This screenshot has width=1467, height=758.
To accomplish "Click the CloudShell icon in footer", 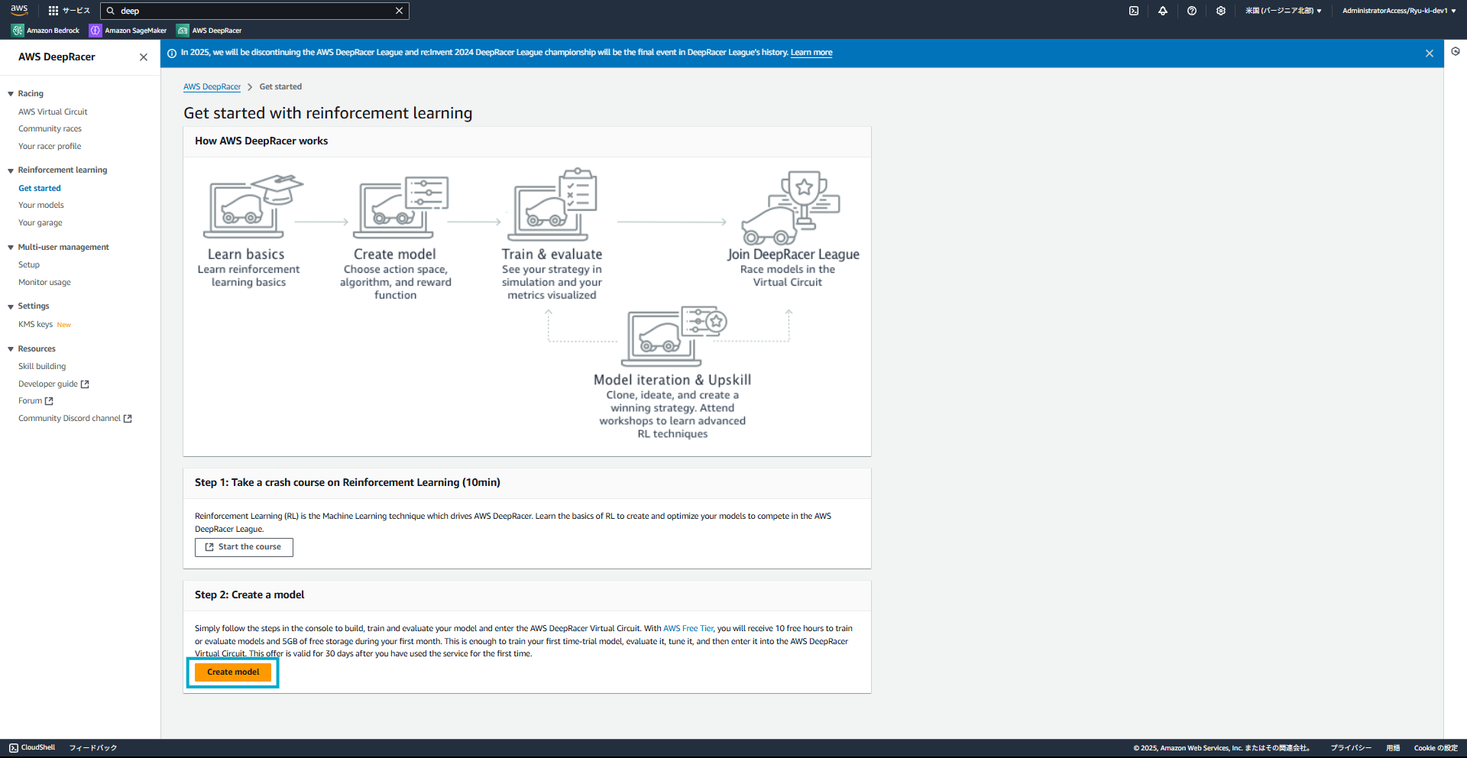I will 14,748.
